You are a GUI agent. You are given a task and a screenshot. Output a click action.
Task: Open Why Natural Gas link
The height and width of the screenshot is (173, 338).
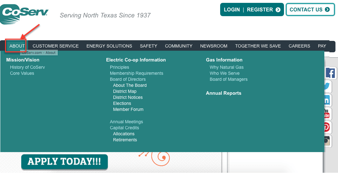click(x=226, y=67)
